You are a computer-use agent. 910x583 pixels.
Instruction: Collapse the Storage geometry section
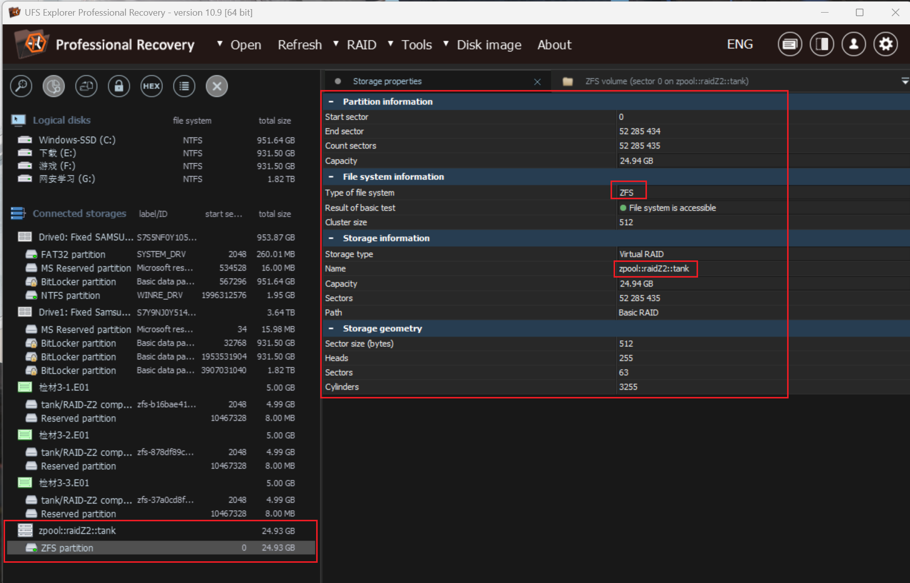[x=331, y=329]
